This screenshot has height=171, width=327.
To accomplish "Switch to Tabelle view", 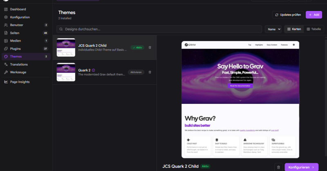I will (314, 29).
